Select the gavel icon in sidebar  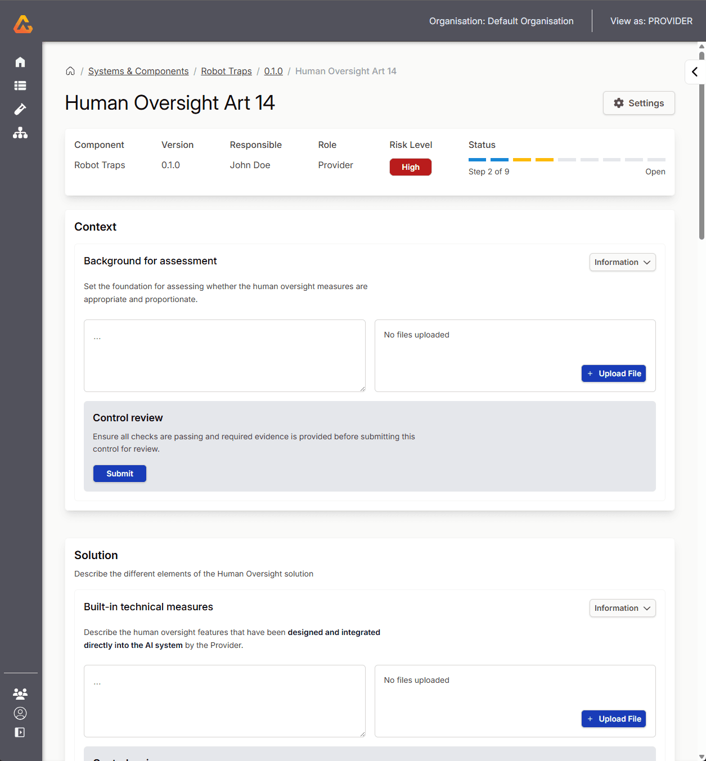[x=20, y=109]
